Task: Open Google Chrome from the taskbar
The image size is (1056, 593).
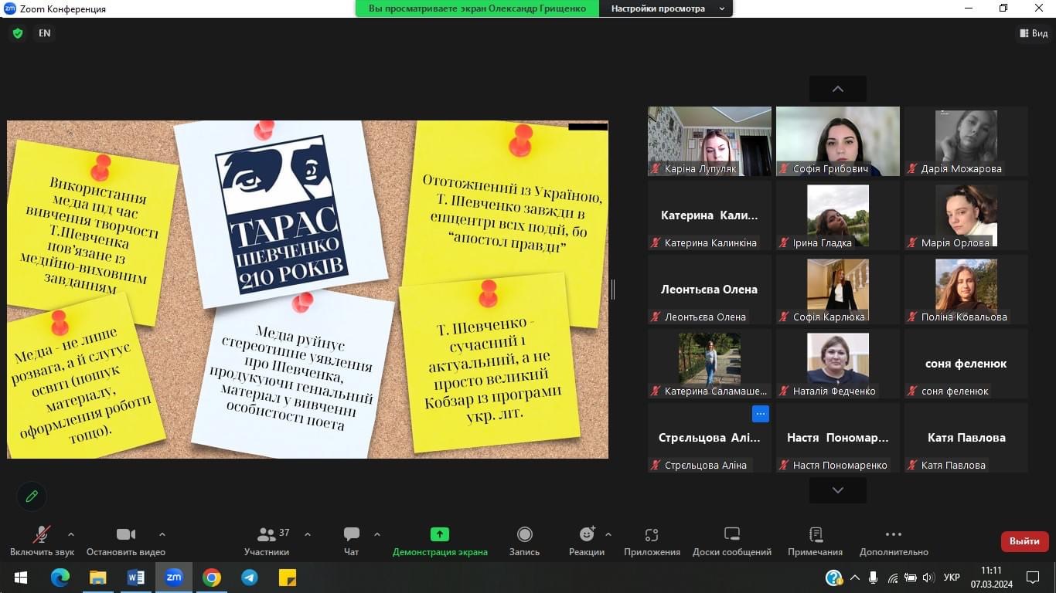Action: coord(212,578)
